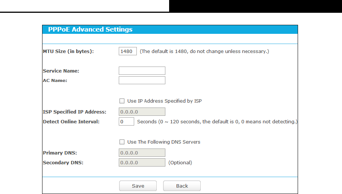Click the PPPoE Advanced Settings heading

90,29
